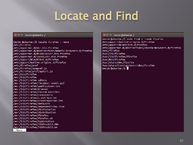The width and height of the screenshot is (193, 145).
Task: Minimize the left locate terminal window
Action: point(19,35)
